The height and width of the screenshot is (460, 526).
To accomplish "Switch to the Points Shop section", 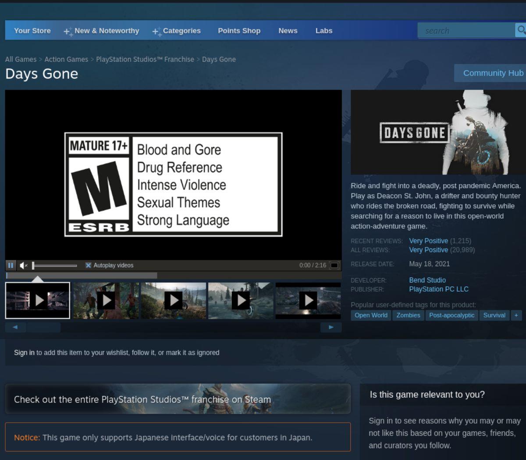I will tap(239, 31).
